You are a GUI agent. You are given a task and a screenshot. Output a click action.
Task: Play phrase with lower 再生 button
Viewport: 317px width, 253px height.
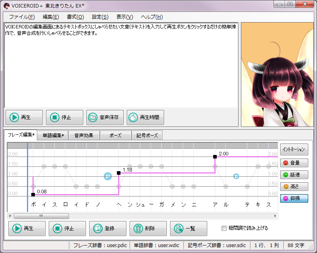(x=27, y=228)
